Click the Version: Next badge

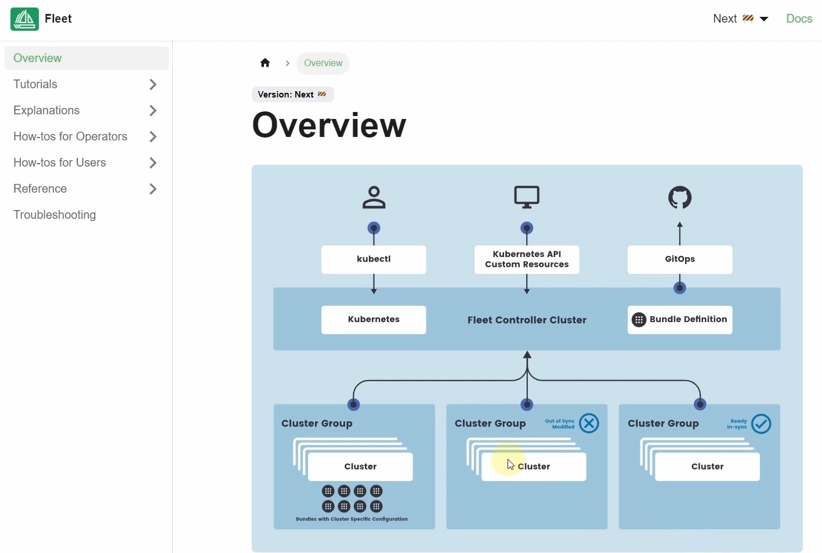[x=292, y=95]
